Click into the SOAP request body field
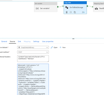The image size is (104, 95). 33,79
